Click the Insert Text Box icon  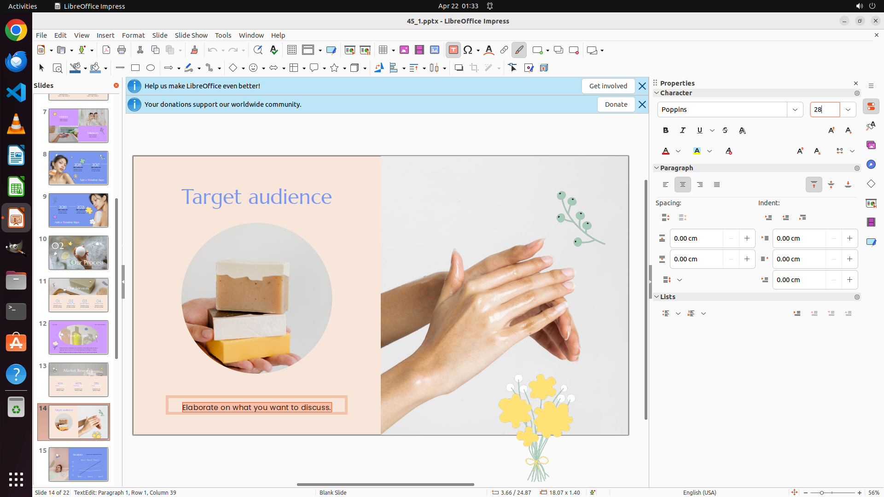(453, 50)
